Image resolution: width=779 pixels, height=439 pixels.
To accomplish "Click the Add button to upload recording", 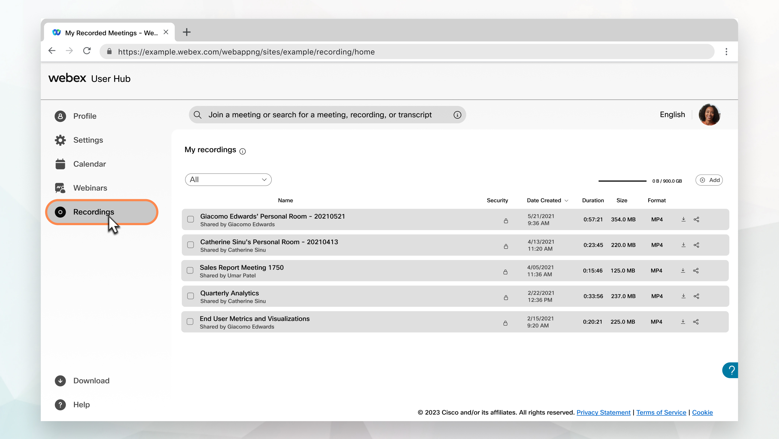I will click(709, 180).
